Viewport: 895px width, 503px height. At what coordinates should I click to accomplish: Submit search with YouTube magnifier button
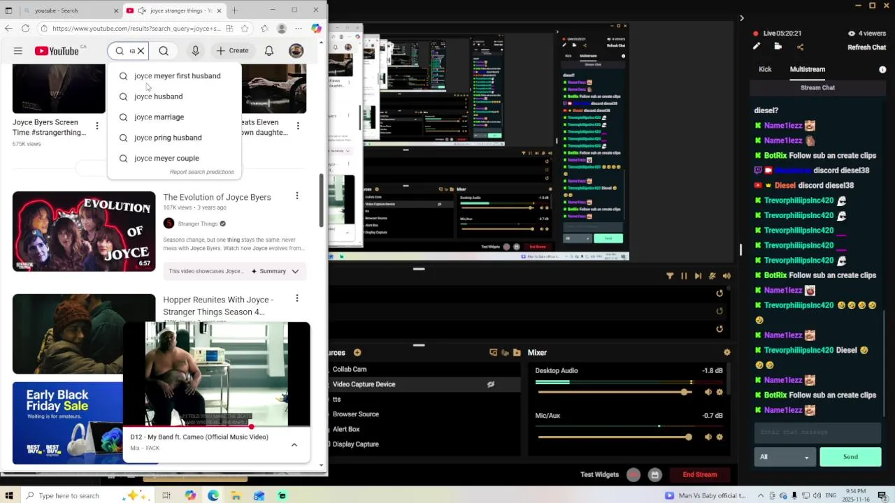point(164,51)
